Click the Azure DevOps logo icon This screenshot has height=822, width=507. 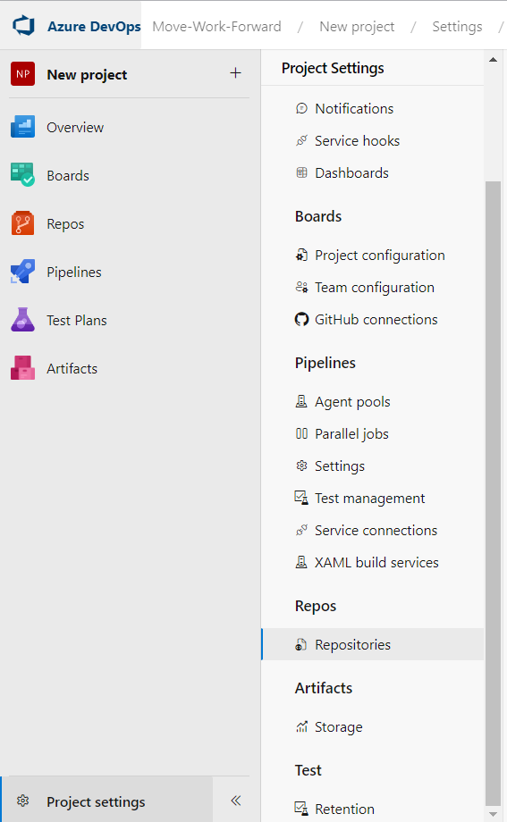pos(23,26)
